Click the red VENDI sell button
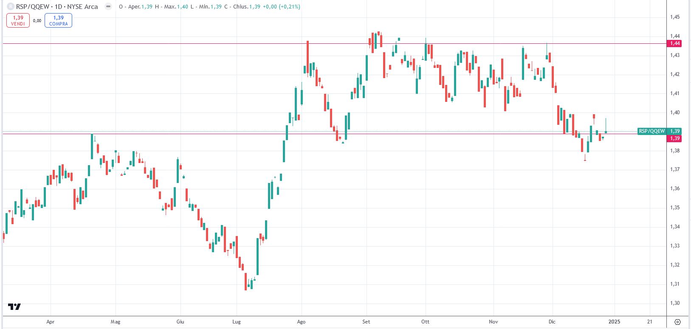This screenshot has width=691, height=329. pyautogui.click(x=18, y=20)
